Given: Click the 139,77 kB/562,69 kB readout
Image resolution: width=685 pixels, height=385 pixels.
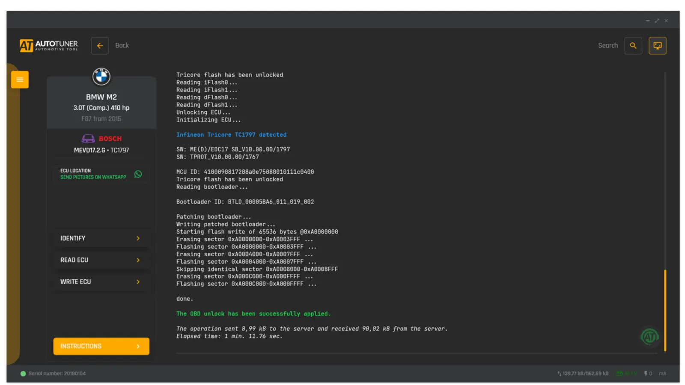Looking at the screenshot, I should [x=586, y=373].
